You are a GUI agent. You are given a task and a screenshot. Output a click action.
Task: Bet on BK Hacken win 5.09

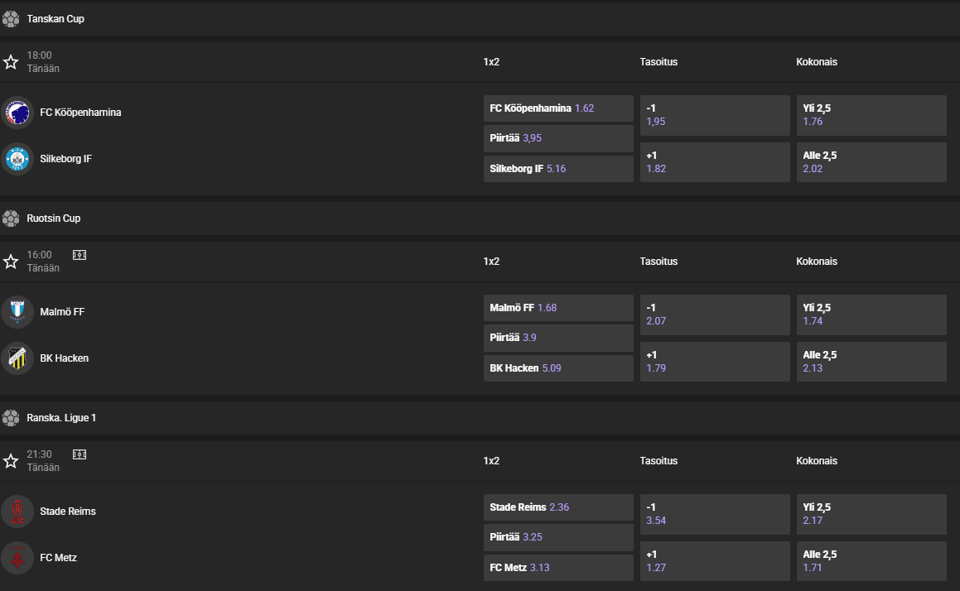pyautogui.click(x=558, y=368)
